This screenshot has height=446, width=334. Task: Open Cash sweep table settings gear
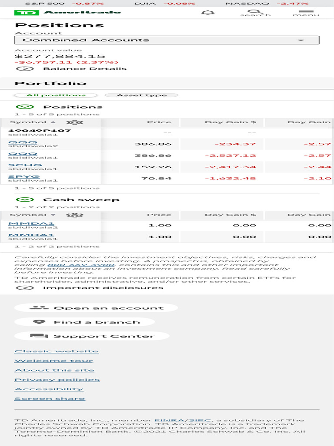75,215
